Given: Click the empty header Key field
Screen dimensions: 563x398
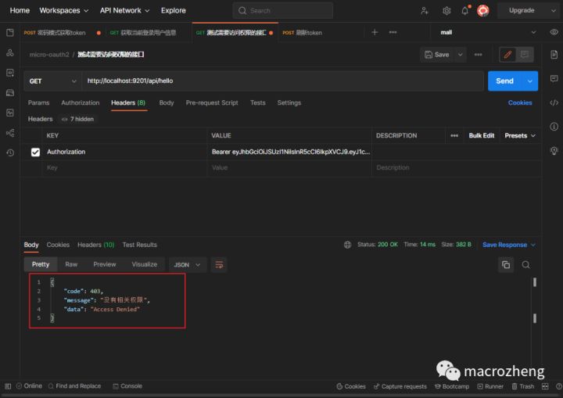Looking at the screenshot, I should [124, 168].
